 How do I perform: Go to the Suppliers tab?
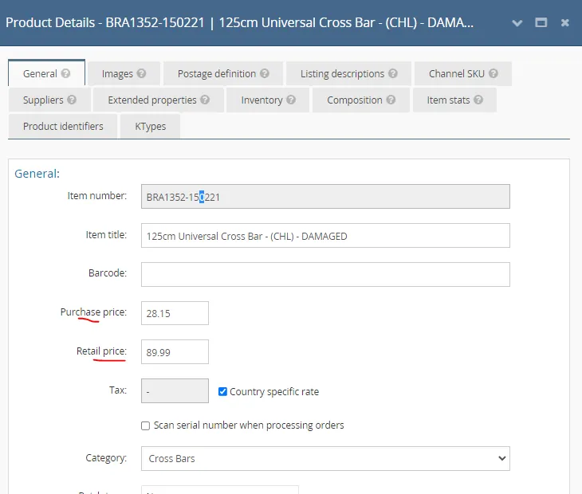click(x=49, y=100)
